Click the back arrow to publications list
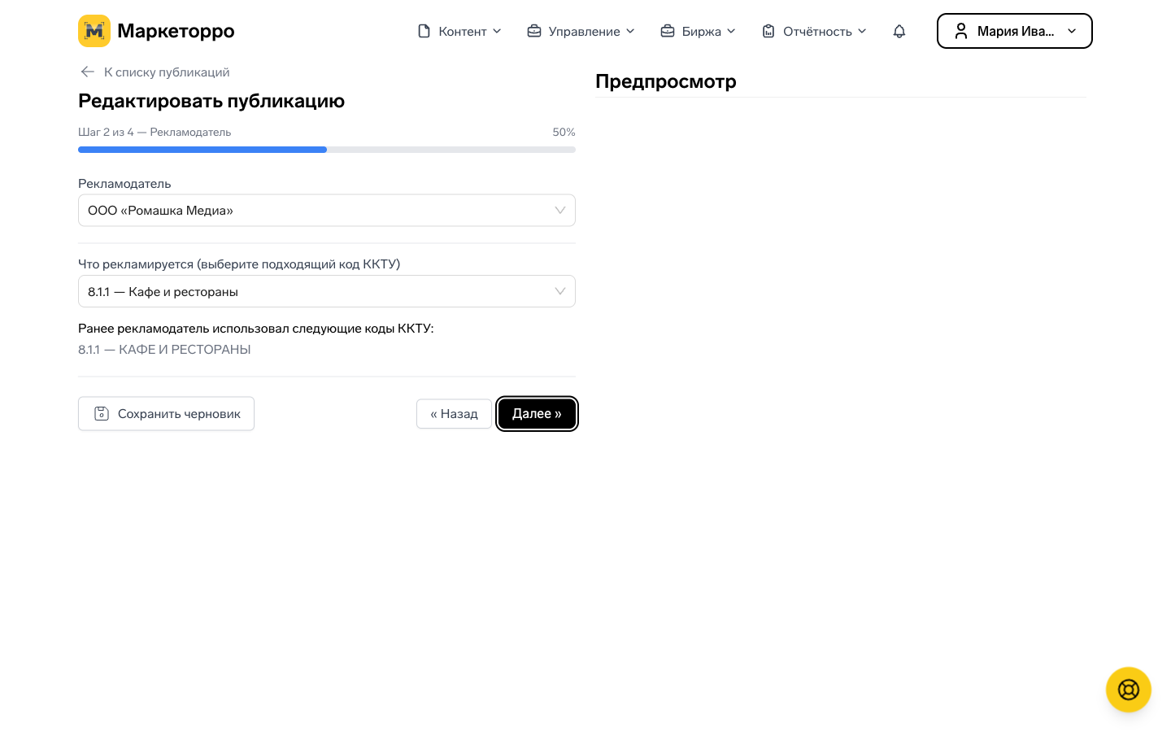 pos(88,72)
